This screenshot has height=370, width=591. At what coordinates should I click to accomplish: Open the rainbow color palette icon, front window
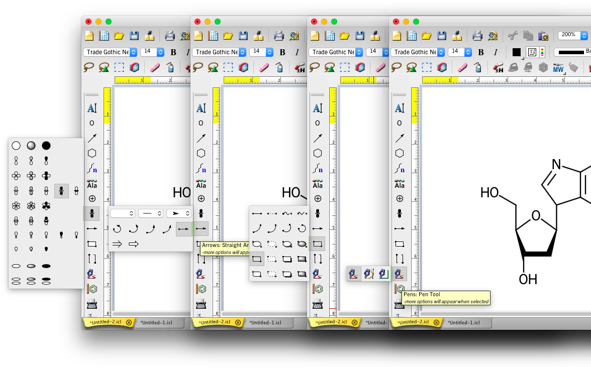tap(542, 52)
